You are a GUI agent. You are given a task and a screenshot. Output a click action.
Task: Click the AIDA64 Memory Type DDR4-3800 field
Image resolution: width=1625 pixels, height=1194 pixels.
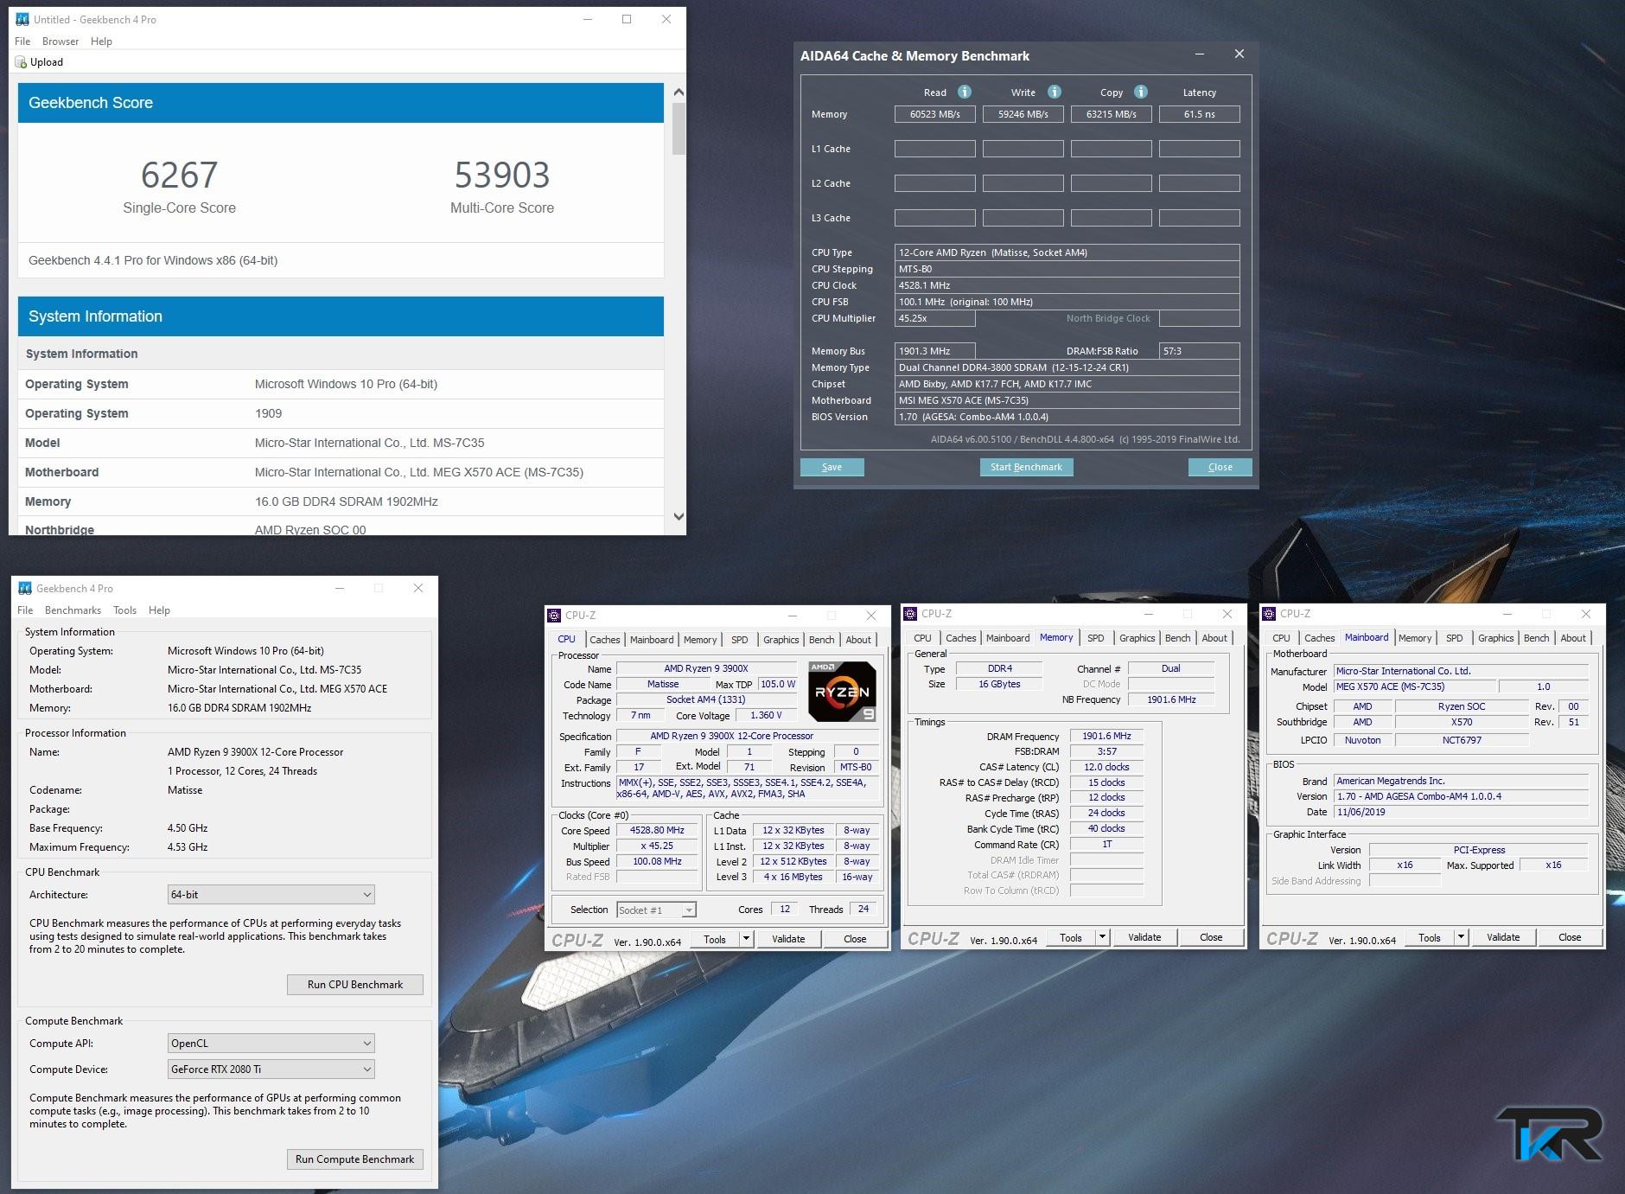[1067, 367]
